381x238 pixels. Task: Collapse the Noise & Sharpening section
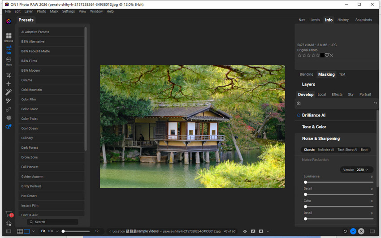pyautogui.click(x=321, y=138)
